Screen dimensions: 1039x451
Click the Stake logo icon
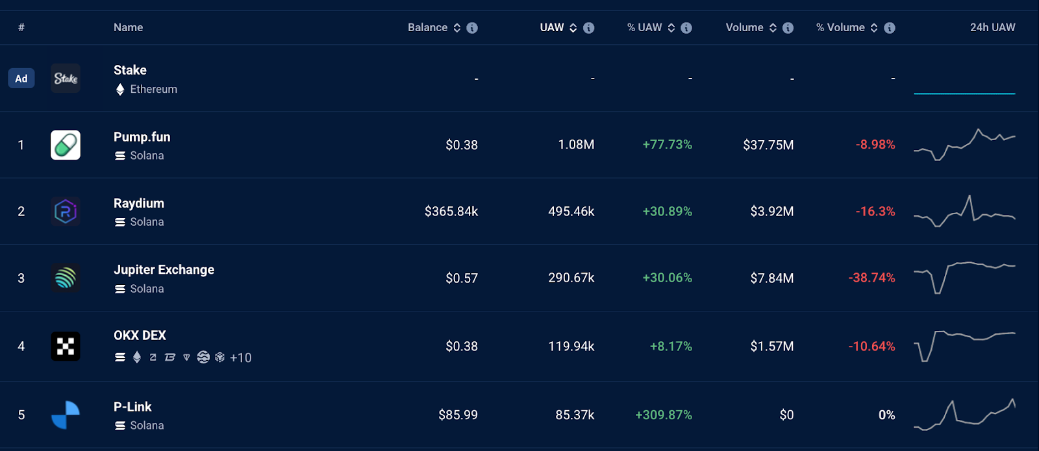click(x=66, y=79)
